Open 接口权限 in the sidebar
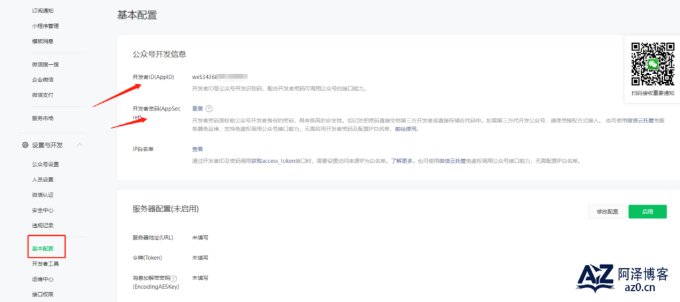This screenshot has width=680, height=302. [x=42, y=295]
